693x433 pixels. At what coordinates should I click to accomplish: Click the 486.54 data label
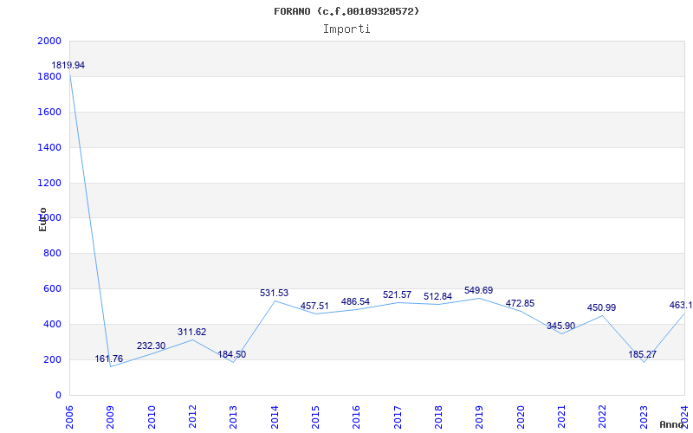(x=355, y=301)
